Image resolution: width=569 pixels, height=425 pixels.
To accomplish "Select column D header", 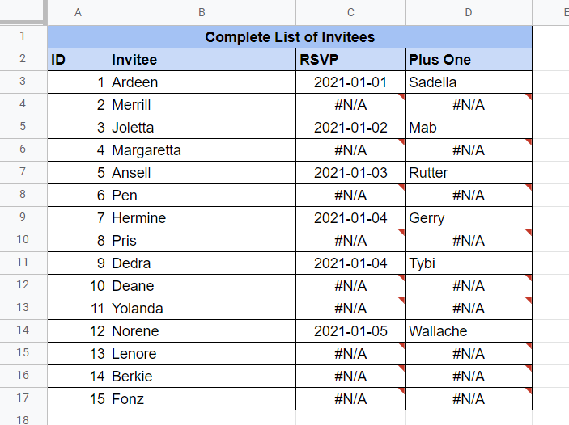I will [x=469, y=12].
